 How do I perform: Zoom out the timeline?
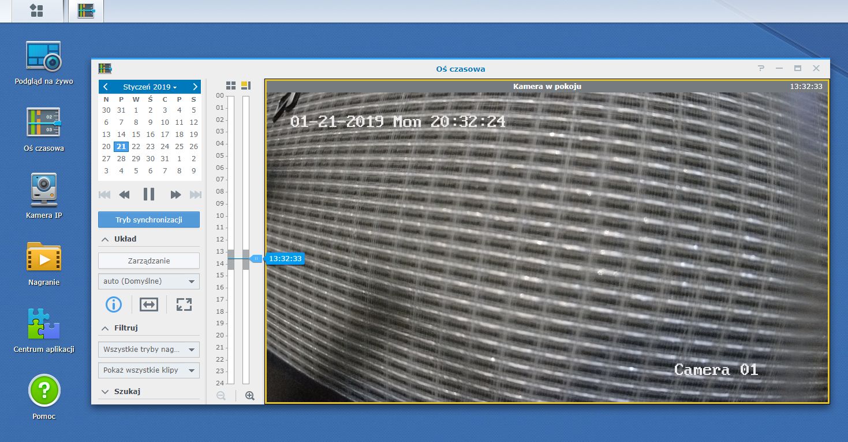coord(221,396)
